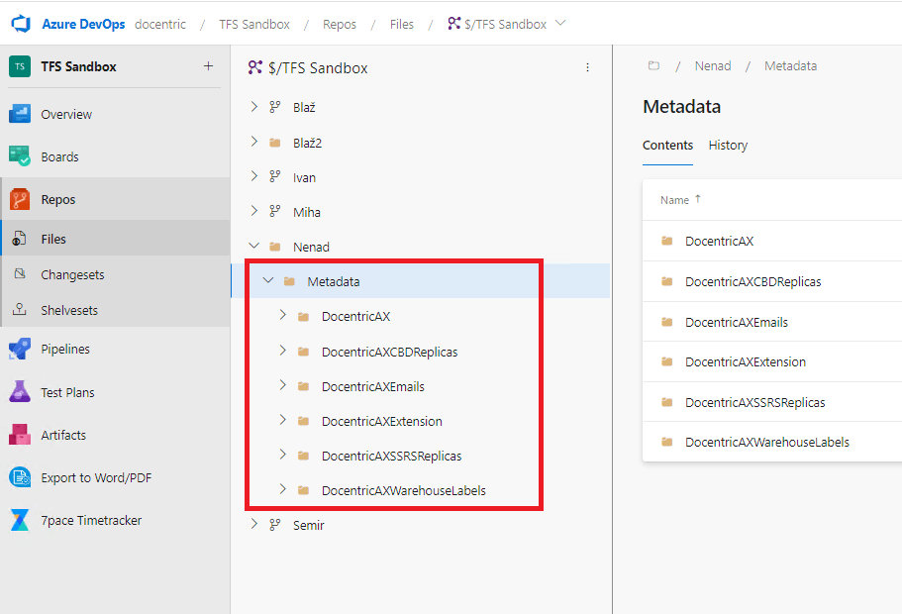
Task: Click the Blaž2 folder icon in tree
Action: (x=275, y=143)
